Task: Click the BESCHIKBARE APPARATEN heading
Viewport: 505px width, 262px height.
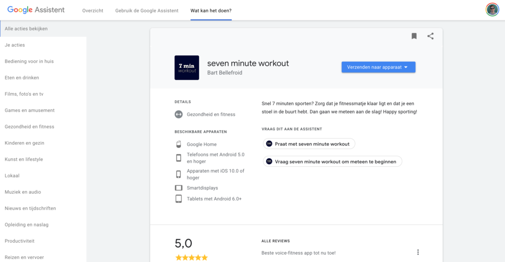Action: click(201, 132)
